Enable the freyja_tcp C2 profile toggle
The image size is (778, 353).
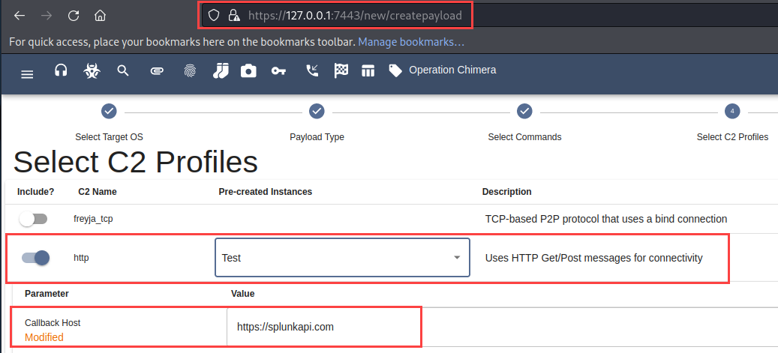tap(34, 219)
